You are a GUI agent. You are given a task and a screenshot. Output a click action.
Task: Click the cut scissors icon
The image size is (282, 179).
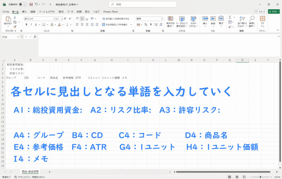(x=15, y=18)
